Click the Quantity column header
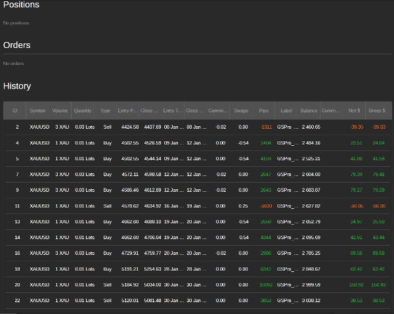Image resolution: width=394 pixels, height=314 pixels. (x=83, y=110)
